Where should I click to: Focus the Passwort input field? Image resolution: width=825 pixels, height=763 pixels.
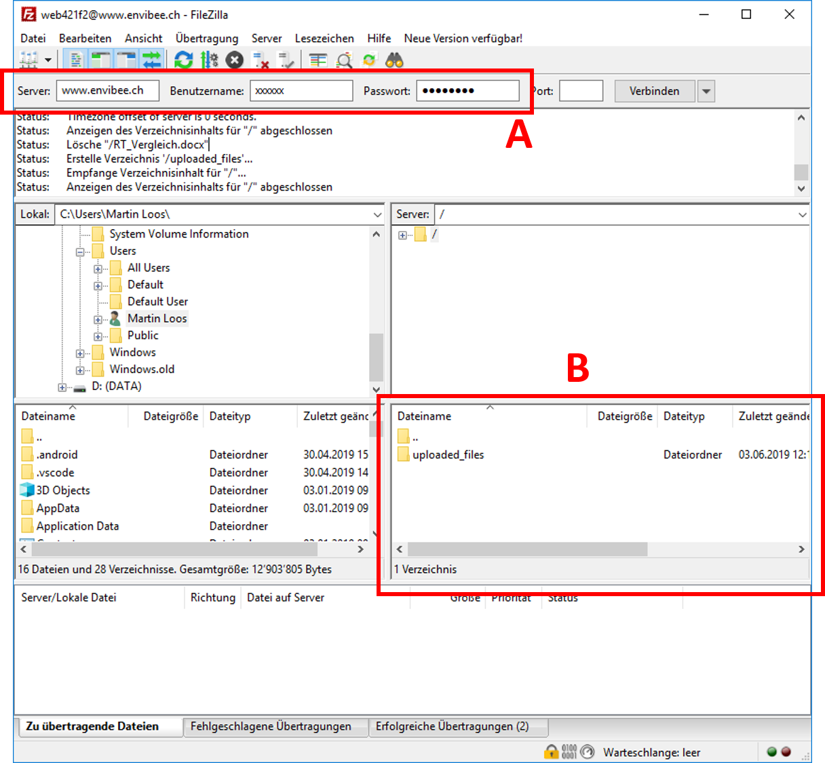click(x=468, y=91)
